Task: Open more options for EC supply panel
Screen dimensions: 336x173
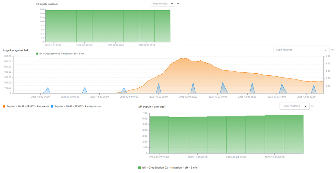Action: click(178, 4)
